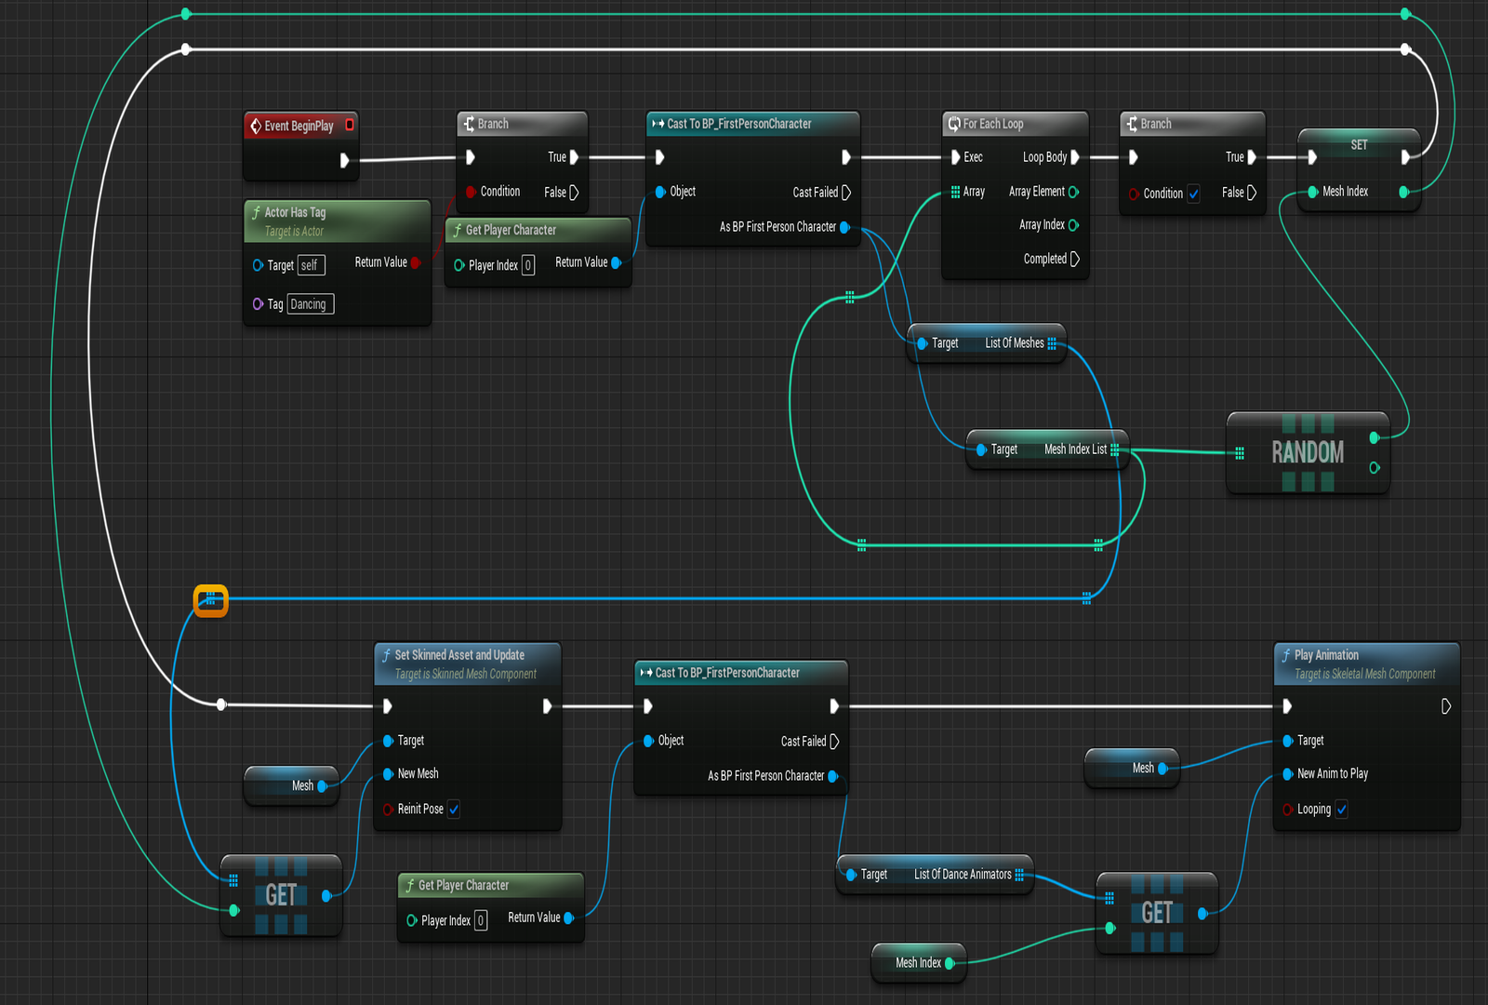Image resolution: width=1488 pixels, height=1005 pixels.
Task: Click the Event BeginPlay red delegate pin
Action: 350,125
